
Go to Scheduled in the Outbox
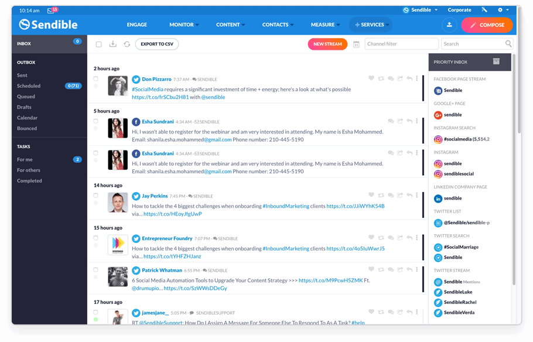[x=29, y=86]
